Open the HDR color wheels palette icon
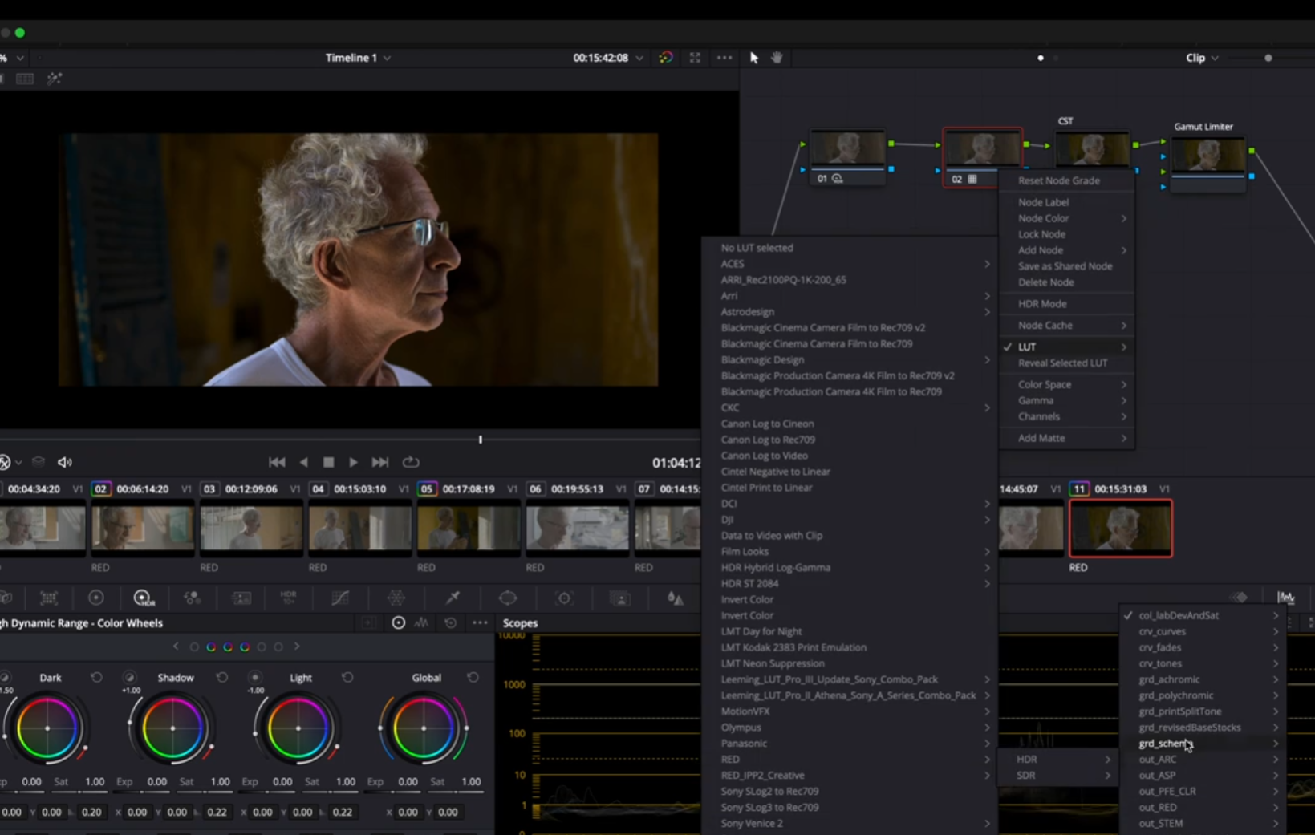The image size is (1315, 835). 143,598
